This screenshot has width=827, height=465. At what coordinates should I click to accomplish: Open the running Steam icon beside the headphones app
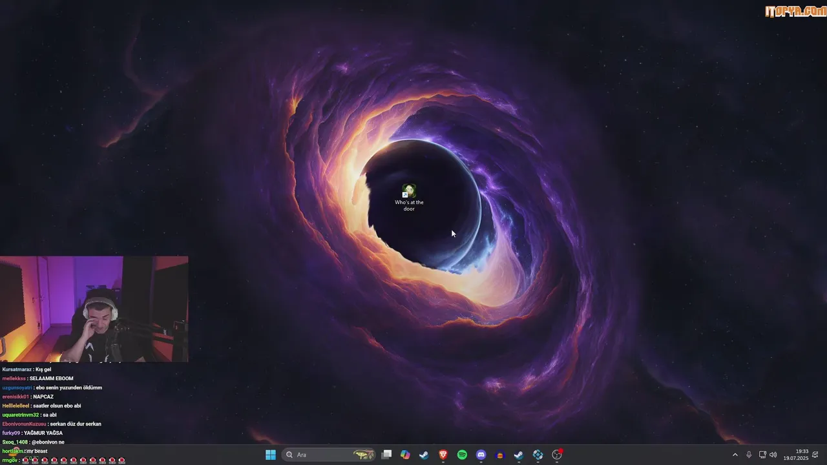[518, 455]
